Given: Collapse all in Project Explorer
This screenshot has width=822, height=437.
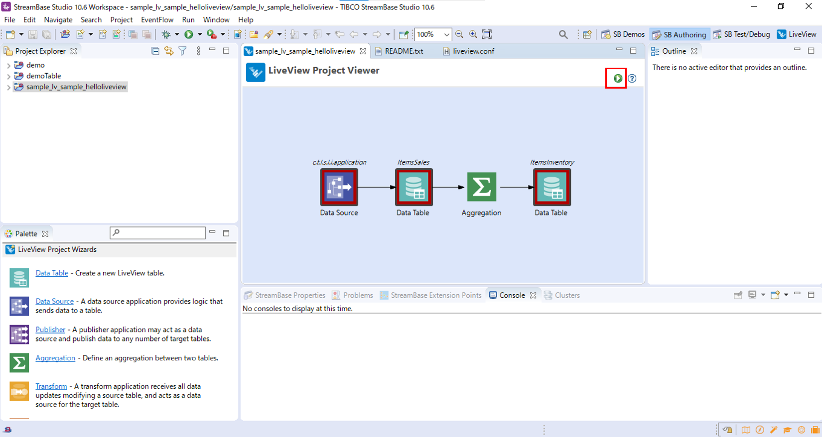Looking at the screenshot, I should [155, 51].
